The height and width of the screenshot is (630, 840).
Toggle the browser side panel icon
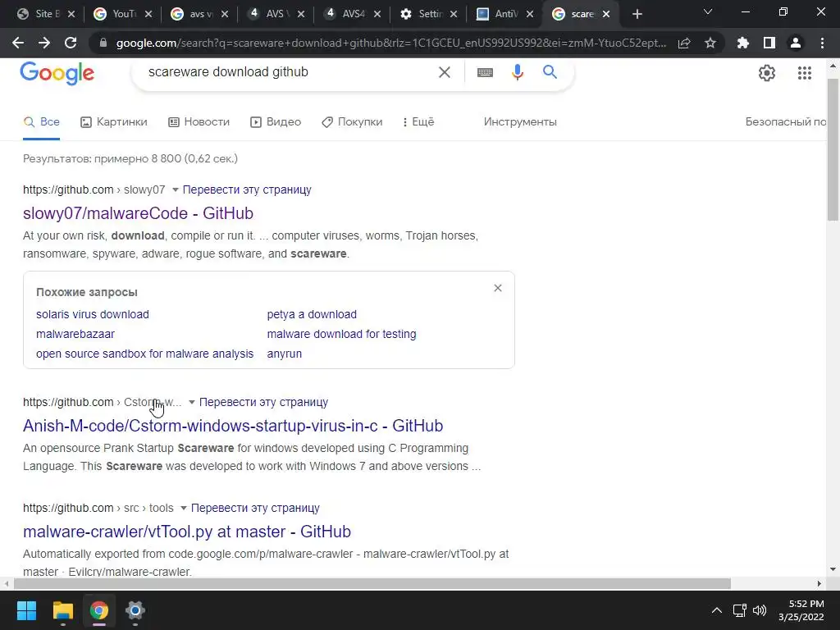pyautogui.click(x=769, y=43)
